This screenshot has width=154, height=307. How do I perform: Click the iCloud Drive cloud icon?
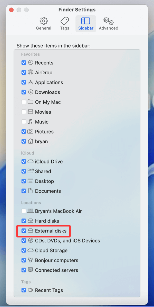pos(31,161)
